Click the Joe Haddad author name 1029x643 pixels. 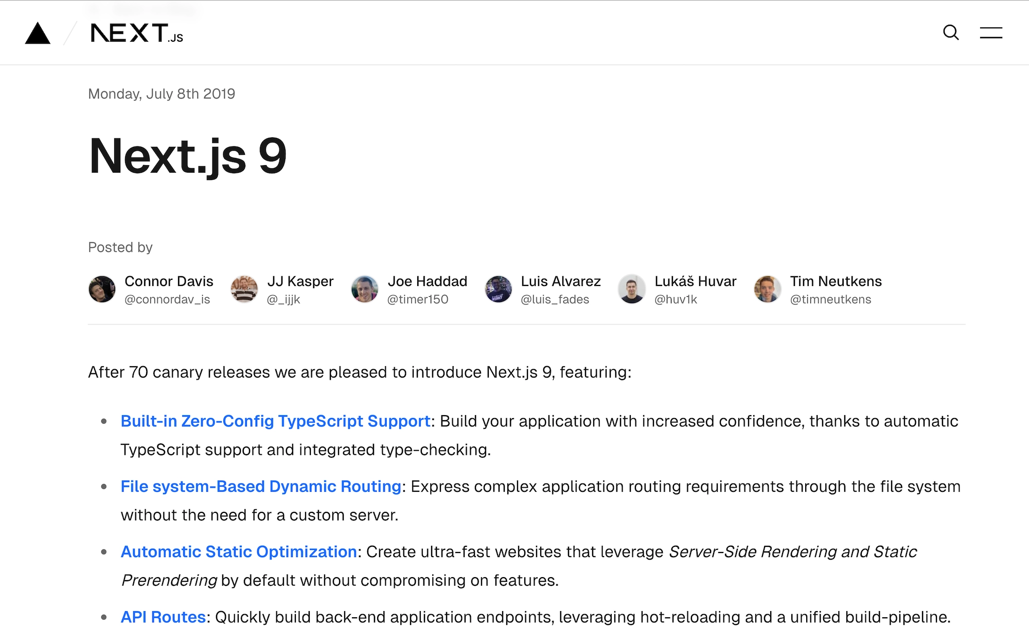(428, 281)
